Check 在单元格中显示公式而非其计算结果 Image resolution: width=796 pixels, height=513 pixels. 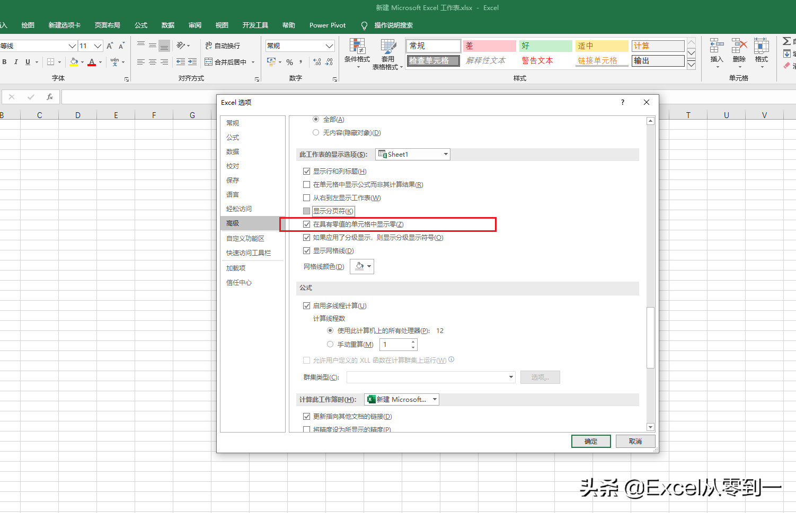[306, 185]
